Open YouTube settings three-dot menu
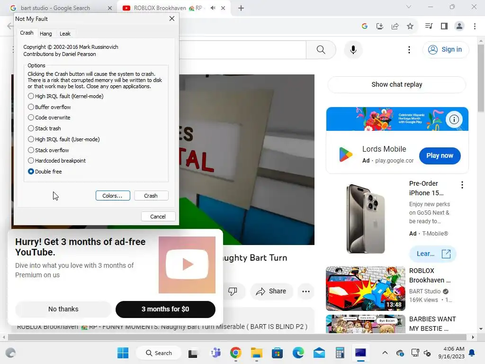485x364 pixels. [x=409, y=49]
